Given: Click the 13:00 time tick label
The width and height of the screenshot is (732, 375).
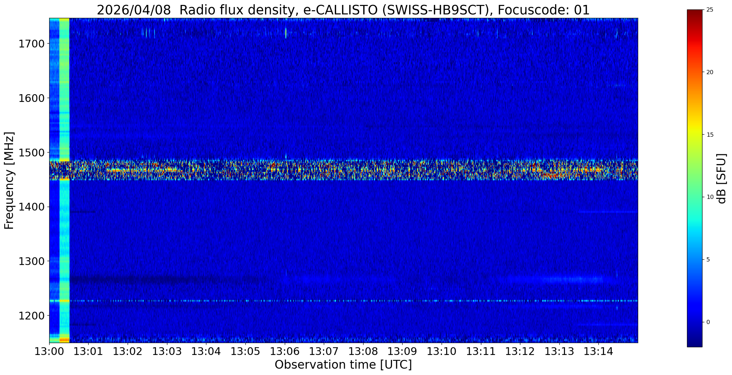Looking at the screenshot, I should [49, 351].
